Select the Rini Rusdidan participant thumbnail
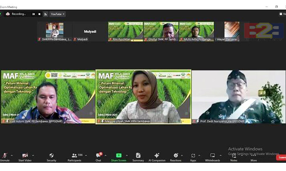This screenshot has height=171, width=286. [125, 32]
